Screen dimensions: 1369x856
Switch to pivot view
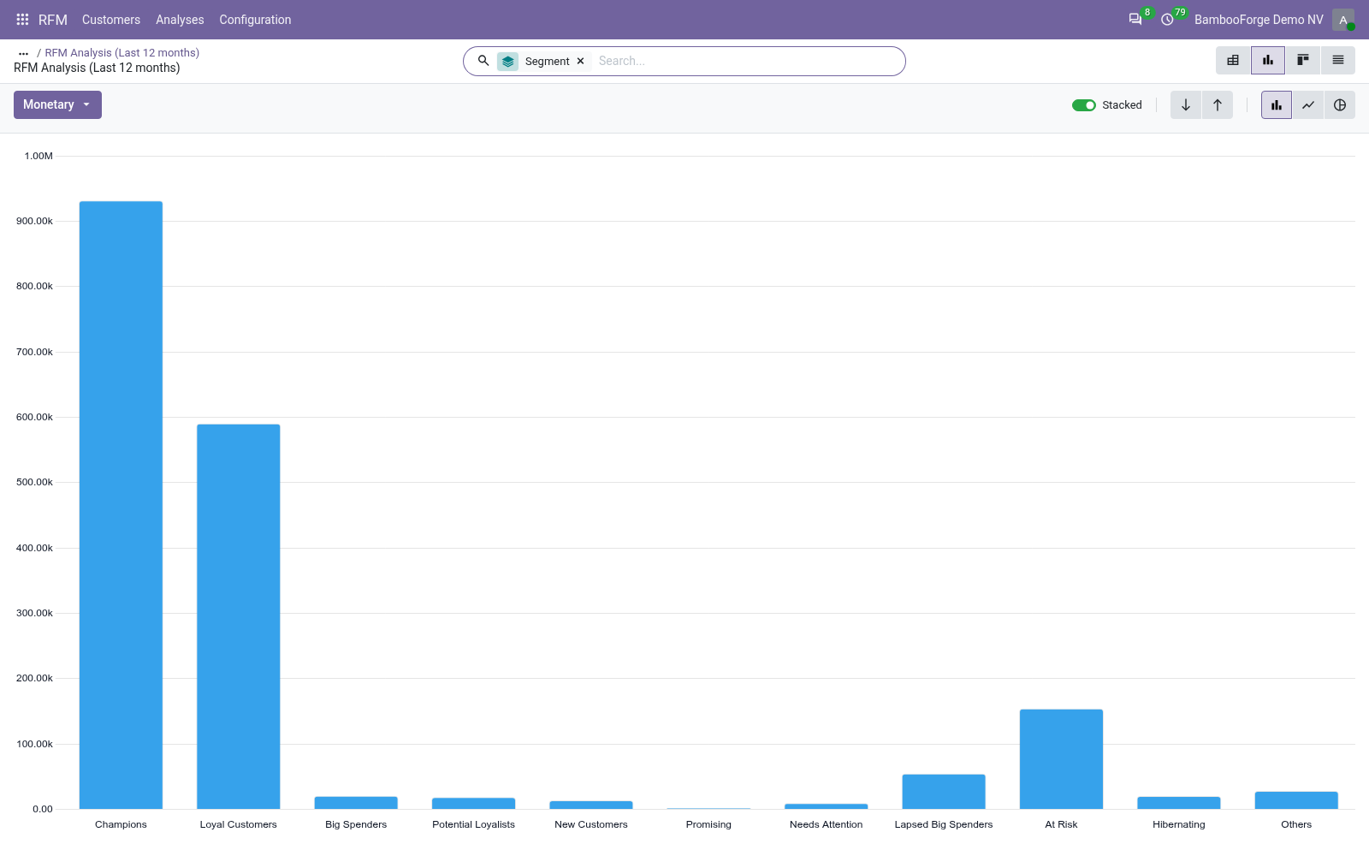coord(1233,60)
